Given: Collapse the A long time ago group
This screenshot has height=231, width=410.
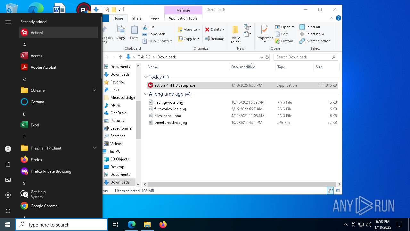Looking at the screenshot, I should click(x=146, y=94).
